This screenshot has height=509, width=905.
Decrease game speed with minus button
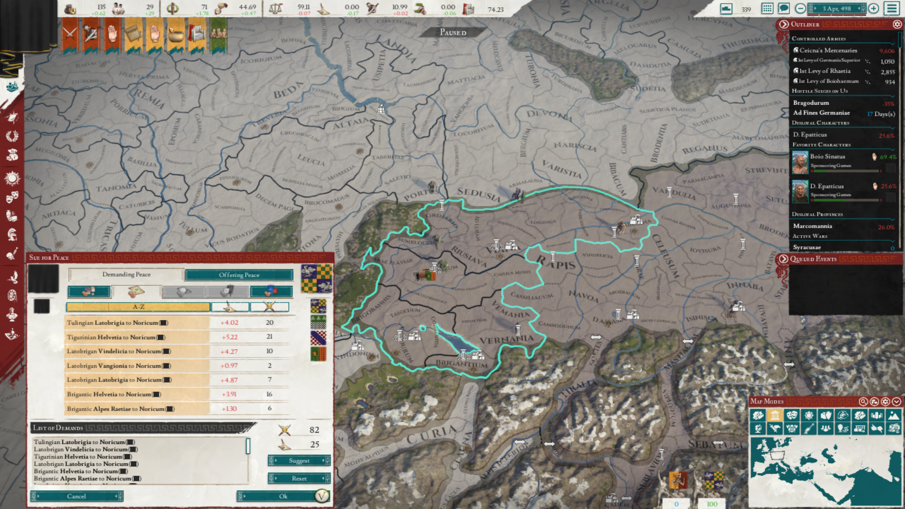pos(800,8)
